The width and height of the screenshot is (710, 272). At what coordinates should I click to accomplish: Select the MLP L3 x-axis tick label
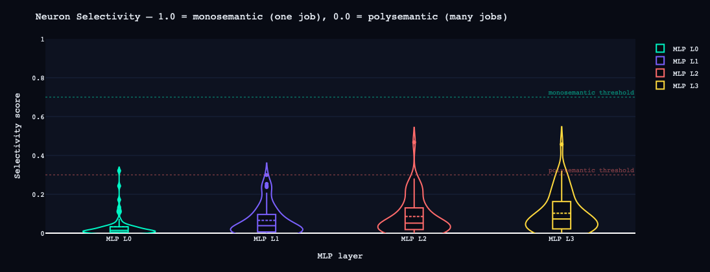coord(562,239)
